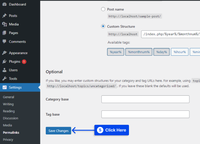Screen dimensions: 200x144
Task: Select the Custom Structure radio button
Action: [103, 26]
